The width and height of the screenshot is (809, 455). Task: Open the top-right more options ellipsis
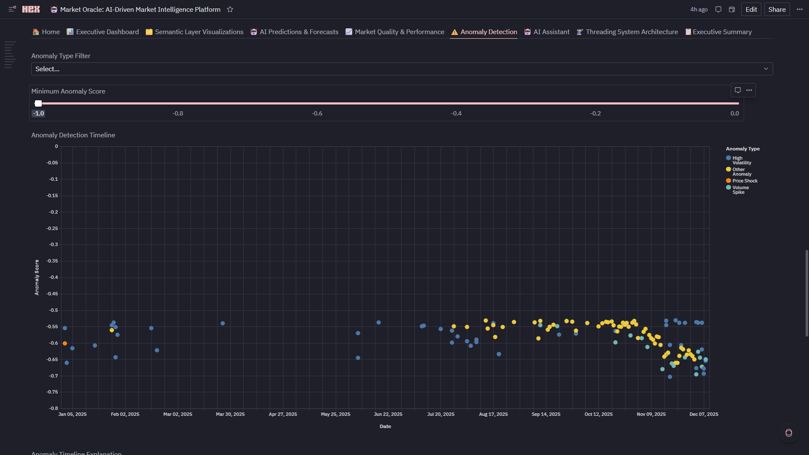point(800,9)
